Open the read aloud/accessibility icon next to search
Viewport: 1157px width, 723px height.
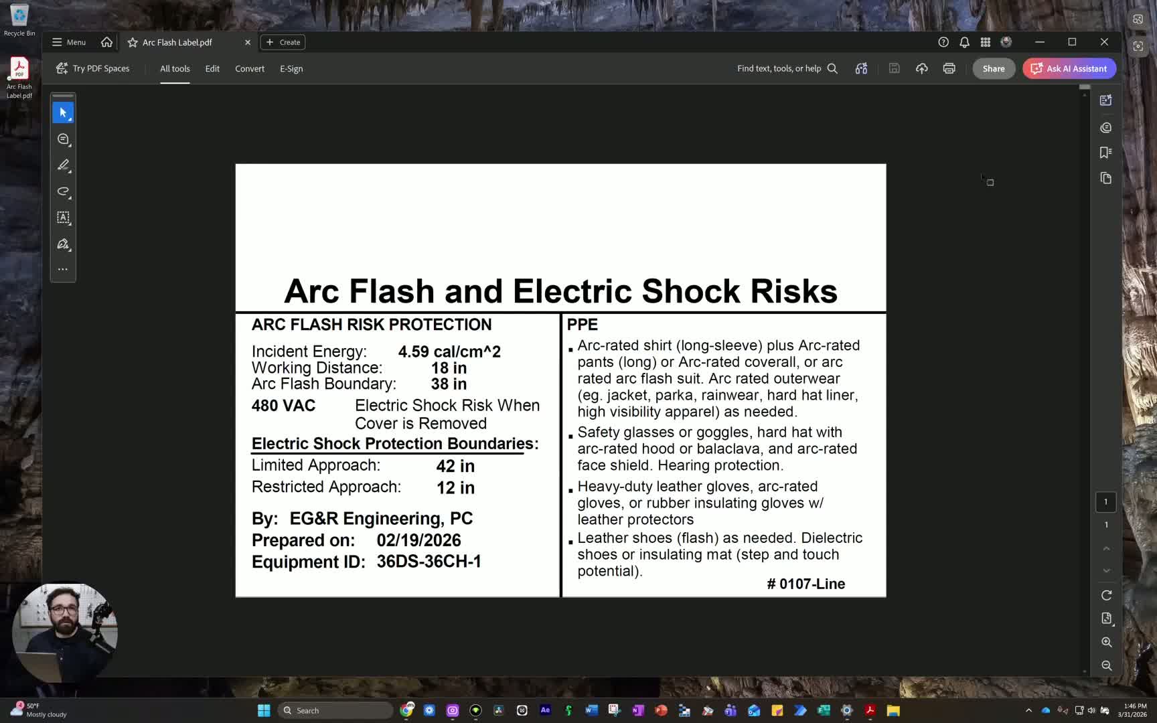861,68
